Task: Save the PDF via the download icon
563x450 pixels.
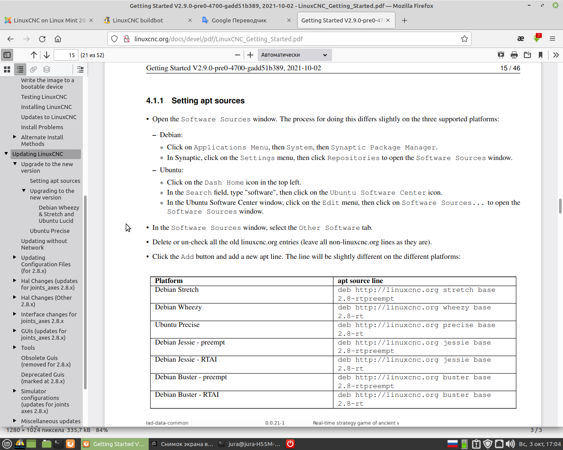Action: pyautogui.click(x=527, y=55)
